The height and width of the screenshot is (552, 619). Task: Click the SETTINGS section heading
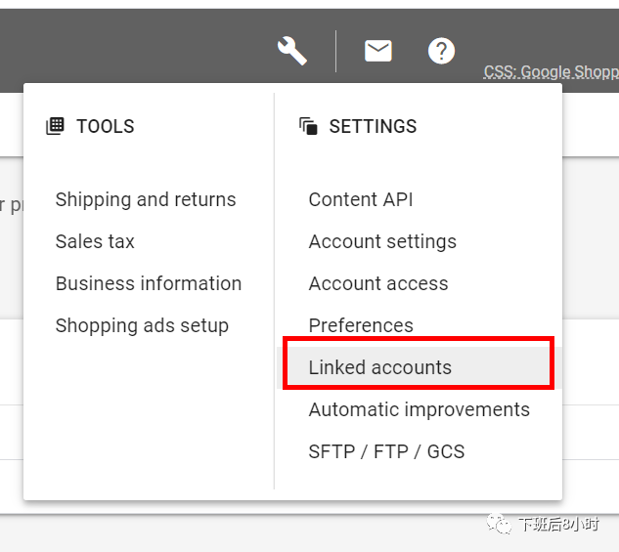click(x=373, y=126)
